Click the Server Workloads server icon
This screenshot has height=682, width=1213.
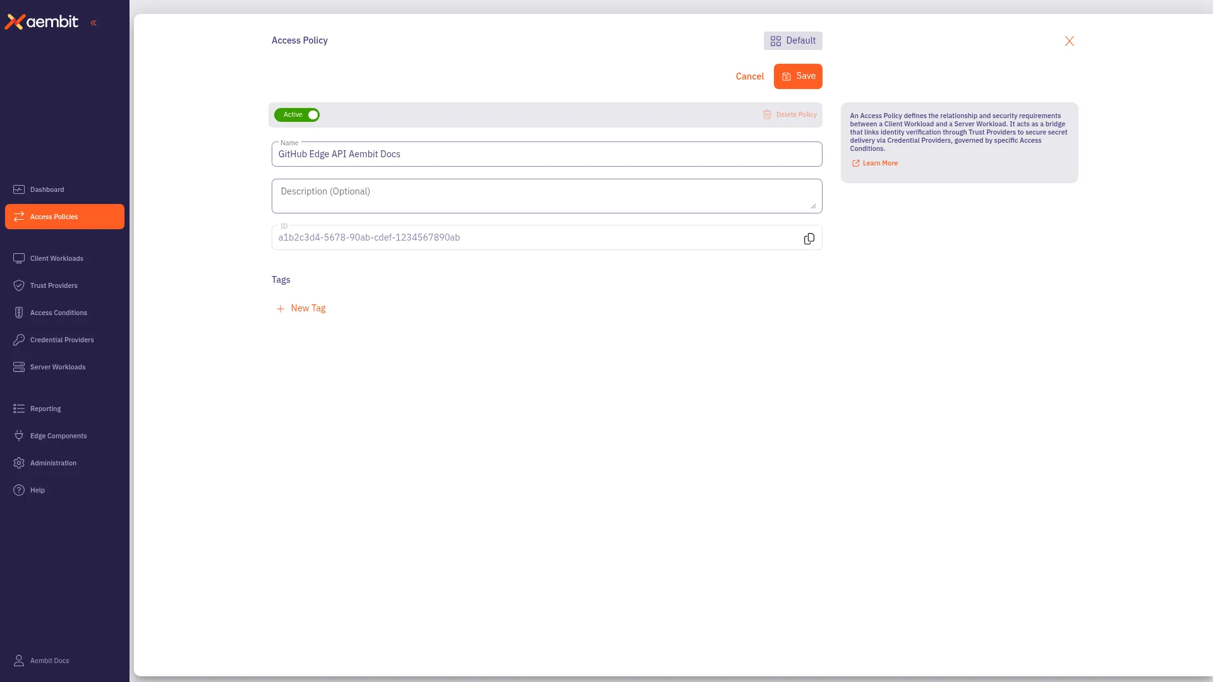19,367
